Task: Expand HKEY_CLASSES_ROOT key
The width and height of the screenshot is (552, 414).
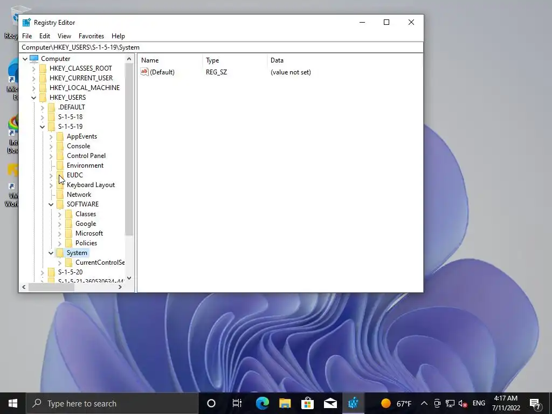Action: pyautogui.click(x=34, y=68)
